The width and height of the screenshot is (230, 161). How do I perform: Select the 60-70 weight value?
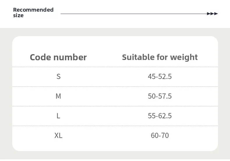click(x=160, y=135)
